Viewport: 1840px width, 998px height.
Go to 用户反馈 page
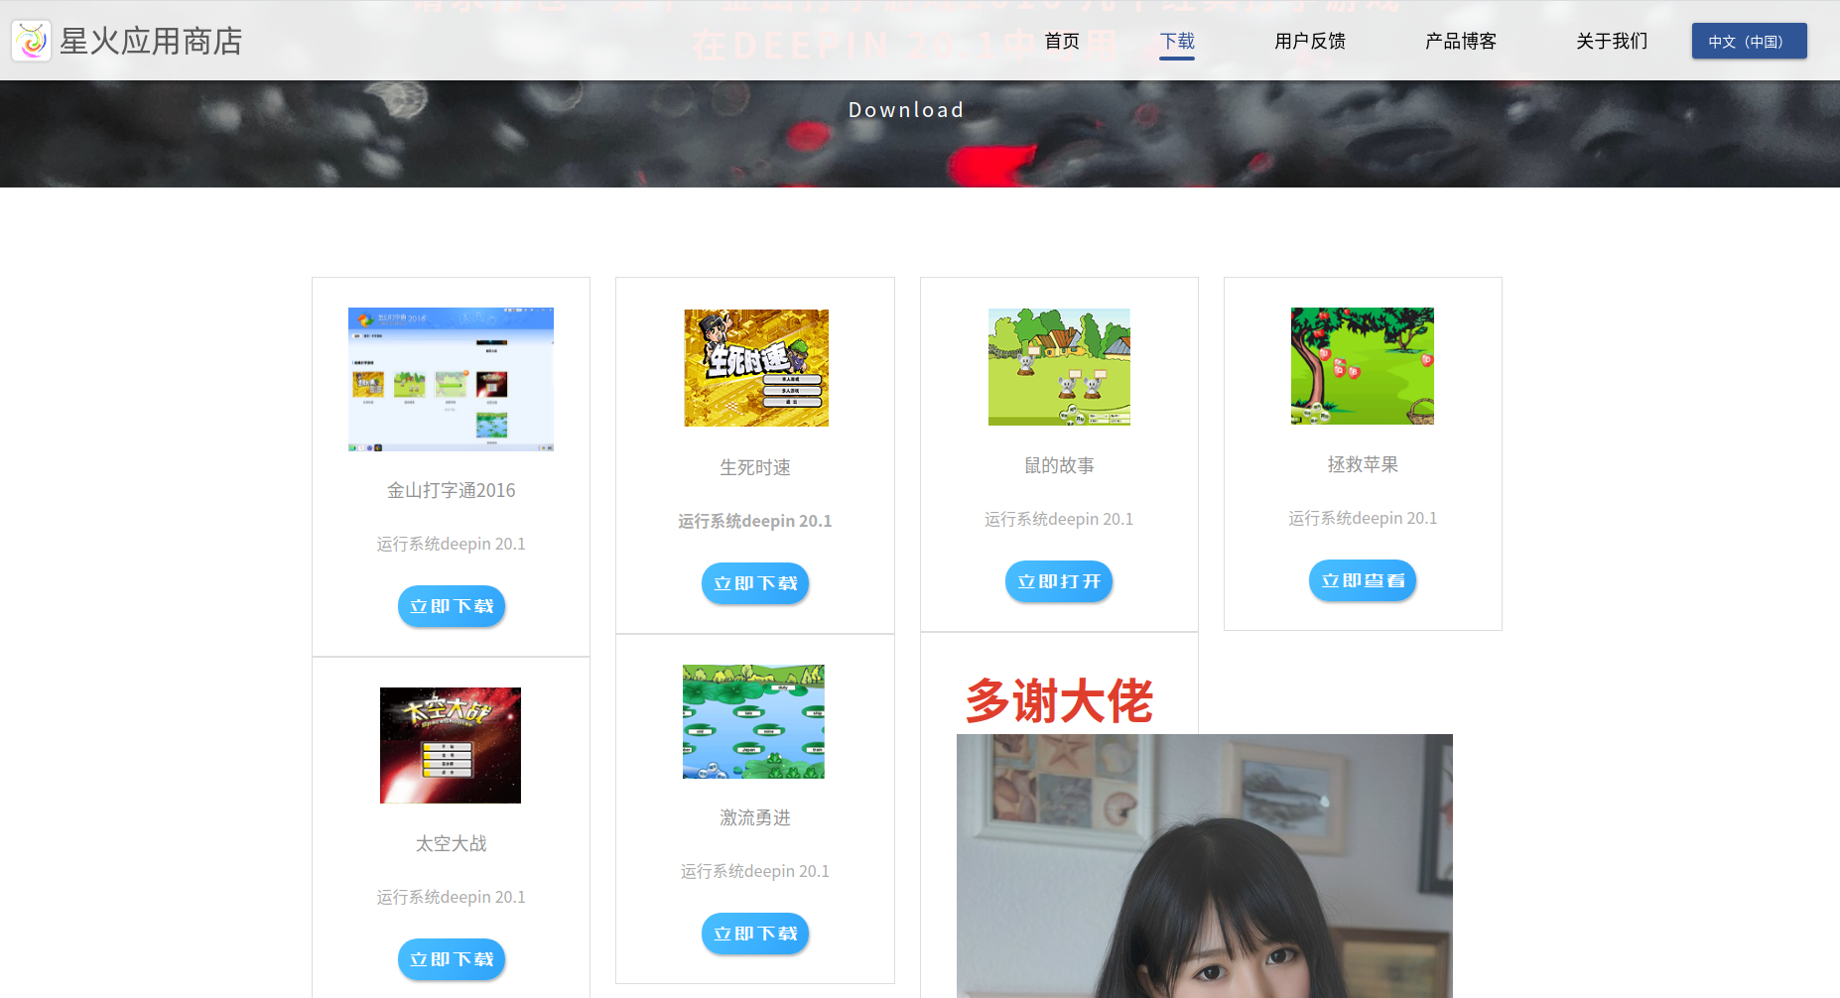click(x=1310, y=41)
